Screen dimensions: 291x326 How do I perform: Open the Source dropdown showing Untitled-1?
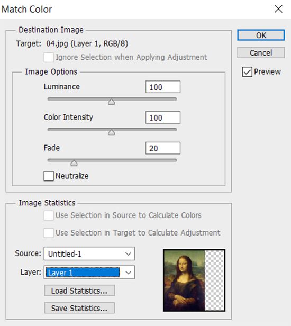pyautogui.click(x=89, y=253)
